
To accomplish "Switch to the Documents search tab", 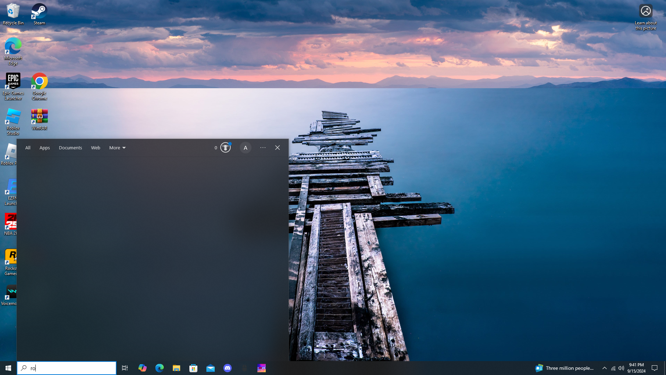I will (x=70, y=148).
